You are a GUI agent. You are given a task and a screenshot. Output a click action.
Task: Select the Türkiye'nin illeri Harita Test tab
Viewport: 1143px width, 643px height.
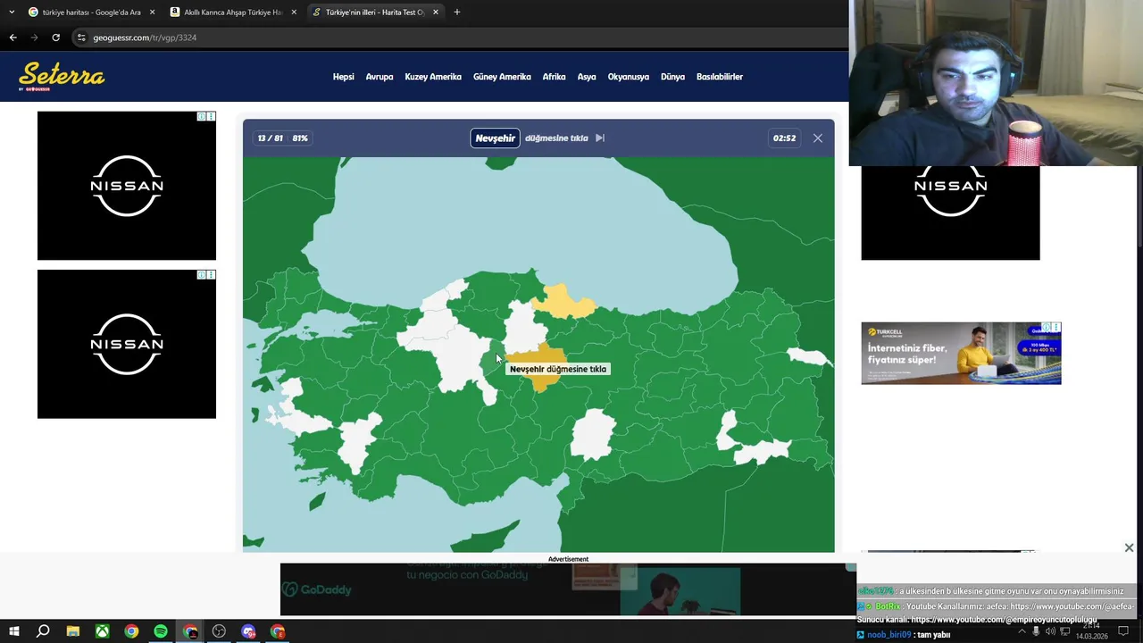[x=375, y=12]
